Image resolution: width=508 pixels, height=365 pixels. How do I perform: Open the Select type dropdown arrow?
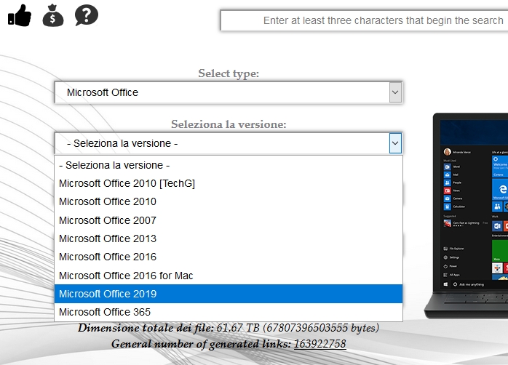tap(395, 92)
